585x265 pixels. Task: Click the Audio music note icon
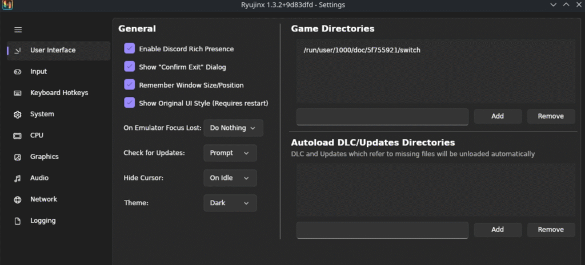click(18, 178)
